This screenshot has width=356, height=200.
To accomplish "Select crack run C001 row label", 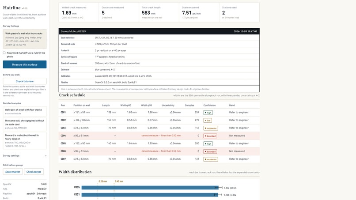I will (x=63, y=113).
